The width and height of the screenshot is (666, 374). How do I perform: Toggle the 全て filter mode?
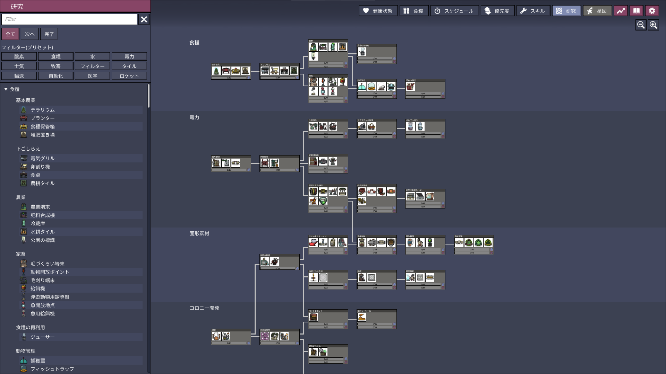pos(10,34)
